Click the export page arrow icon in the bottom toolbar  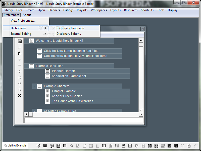coord(189,146)
